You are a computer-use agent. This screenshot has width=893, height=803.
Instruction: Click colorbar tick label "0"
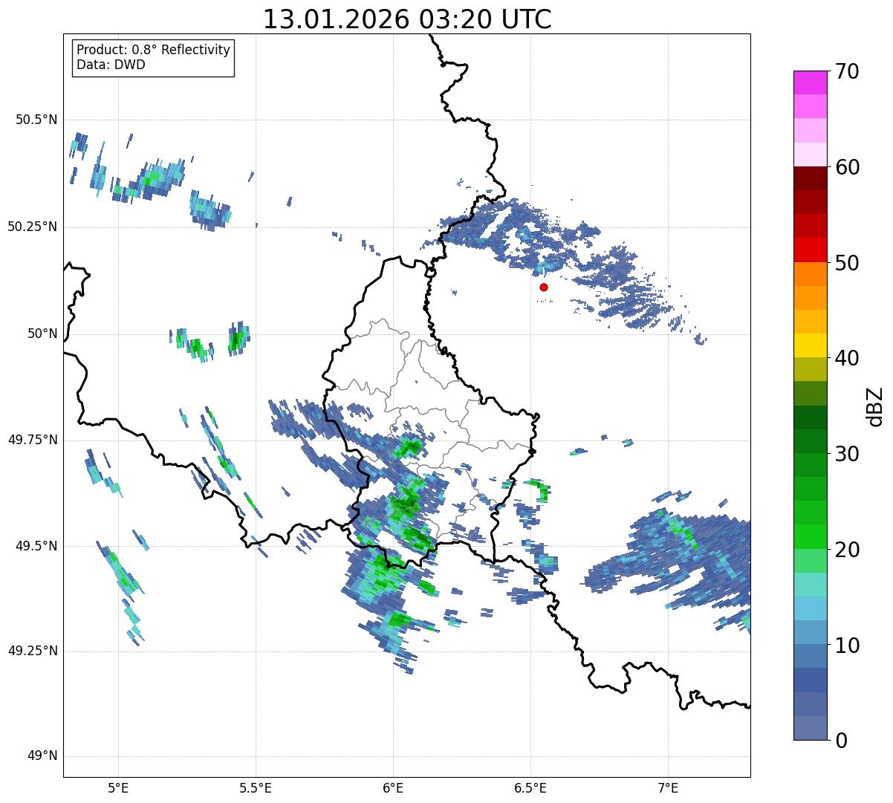842,741
